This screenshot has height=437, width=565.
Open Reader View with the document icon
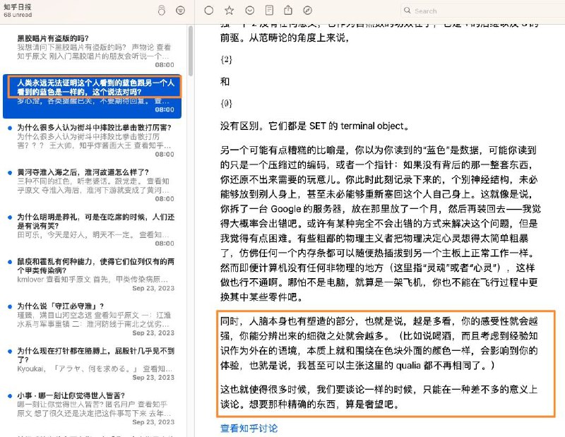[269, 11]
